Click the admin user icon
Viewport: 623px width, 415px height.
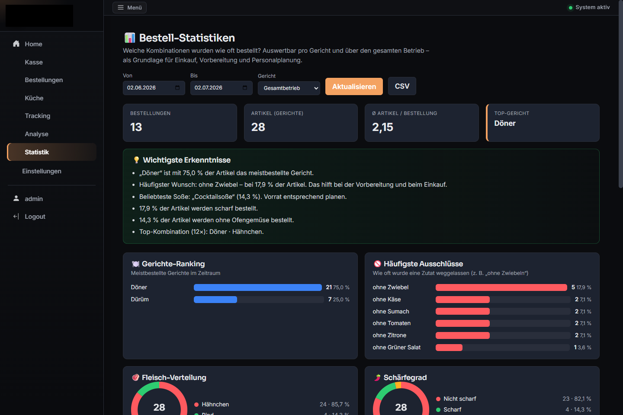pos(16,198)
